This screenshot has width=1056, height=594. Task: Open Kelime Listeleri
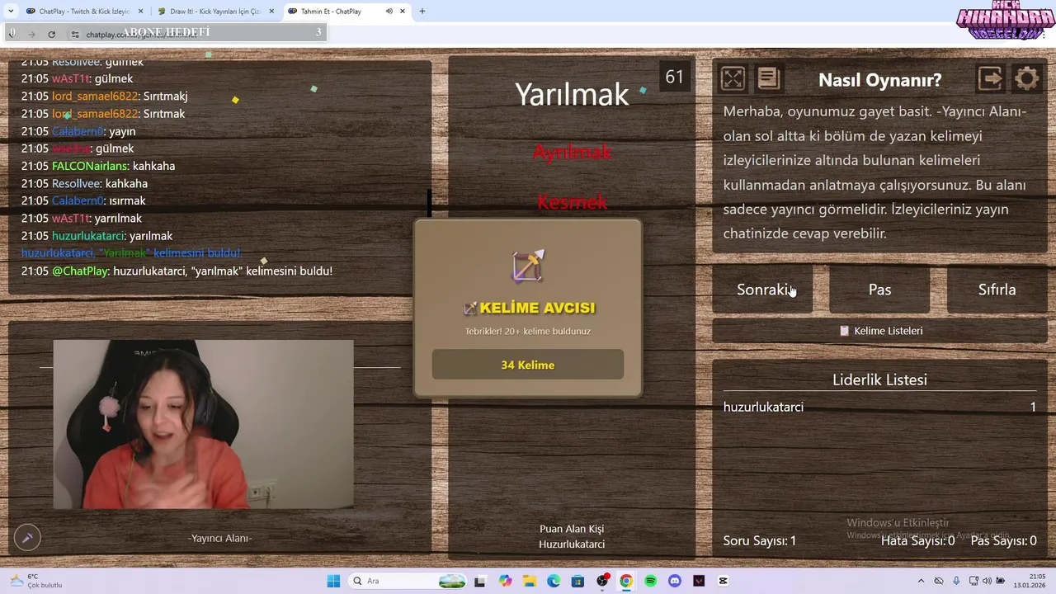(879, 331)
